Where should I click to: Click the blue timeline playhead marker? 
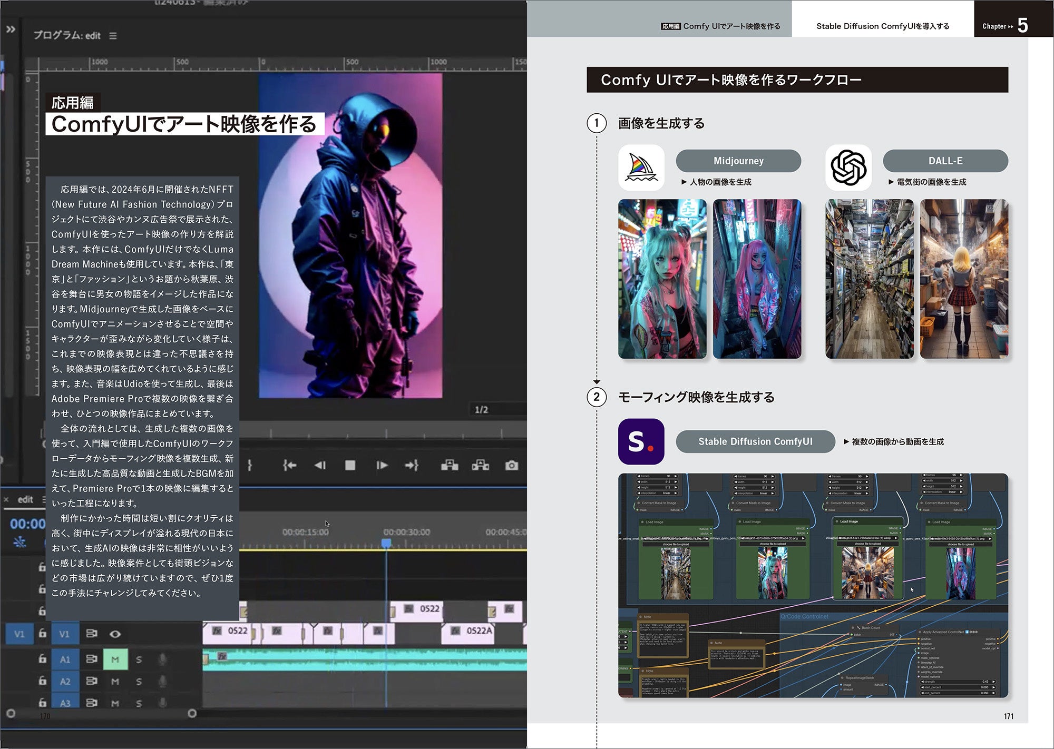coord(386,543)
